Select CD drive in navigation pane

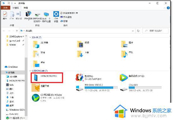click(x=15, y=118)
